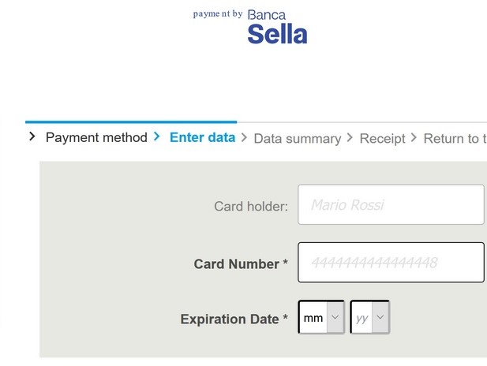
Task: Open the Data summary step
Action: tap(298, 139)
